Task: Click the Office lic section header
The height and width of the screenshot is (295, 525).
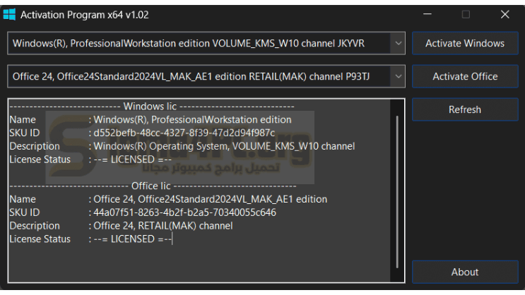Action: (153, 186)
